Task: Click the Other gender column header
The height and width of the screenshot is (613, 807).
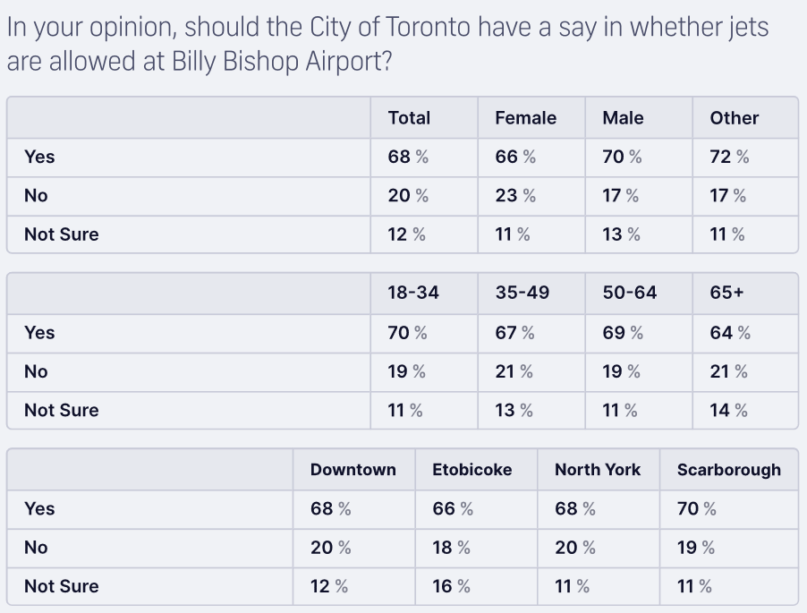Action: [x=734, y=118]
